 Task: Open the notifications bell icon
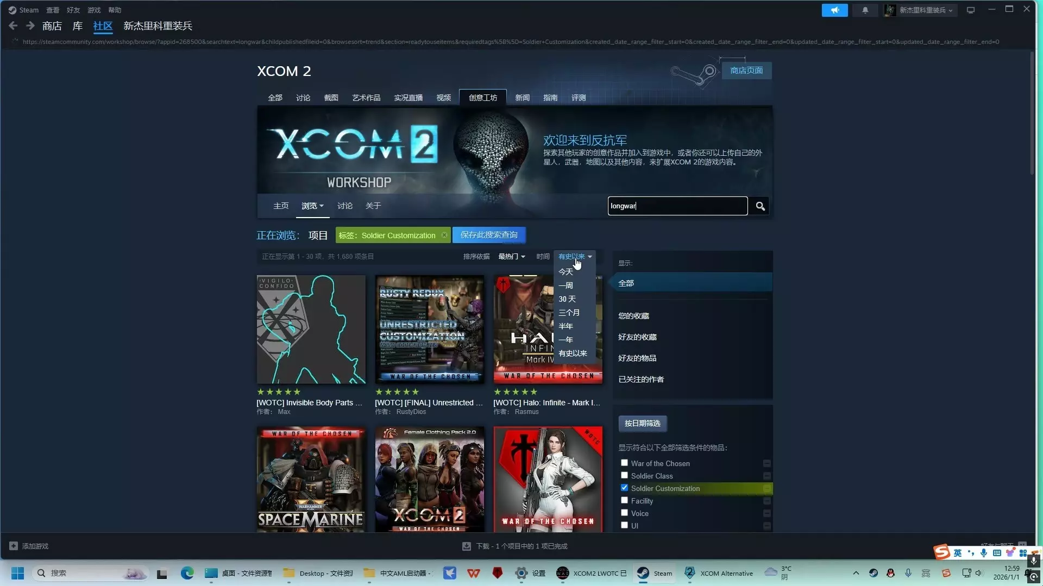click(865, 10)
